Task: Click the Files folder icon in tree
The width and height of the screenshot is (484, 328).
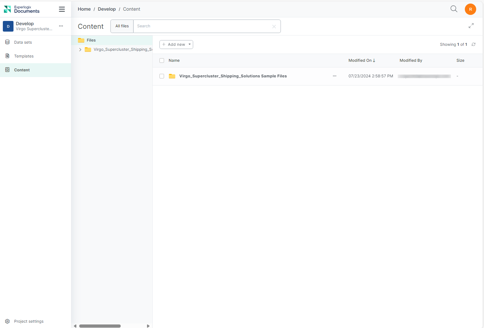Action: click(x=81, y=40)
